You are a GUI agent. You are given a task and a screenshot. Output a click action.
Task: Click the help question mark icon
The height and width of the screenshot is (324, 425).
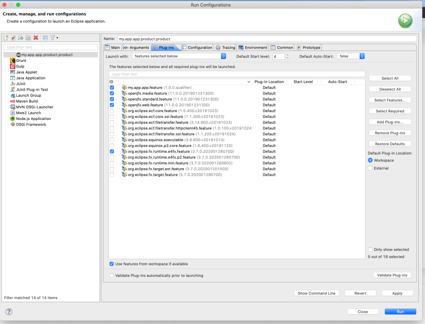tap(9, 312)
